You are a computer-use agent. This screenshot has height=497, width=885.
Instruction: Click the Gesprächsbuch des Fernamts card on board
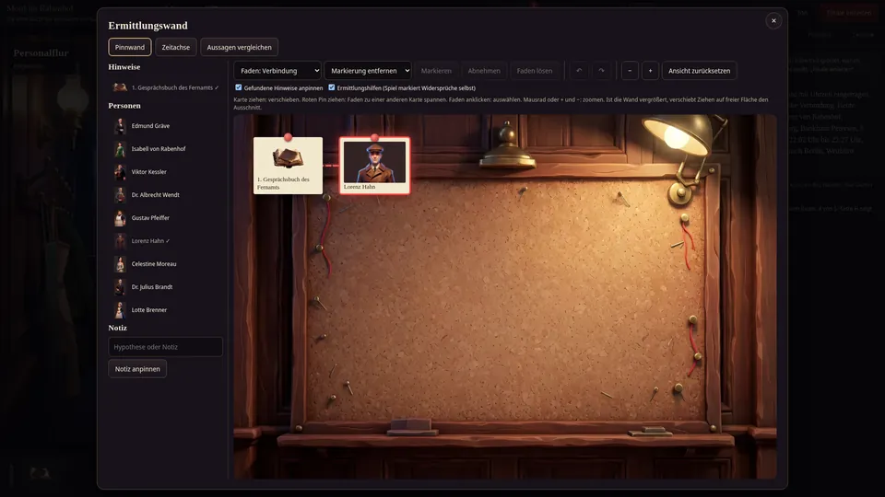pyautogui.click(x=288, y=166)
